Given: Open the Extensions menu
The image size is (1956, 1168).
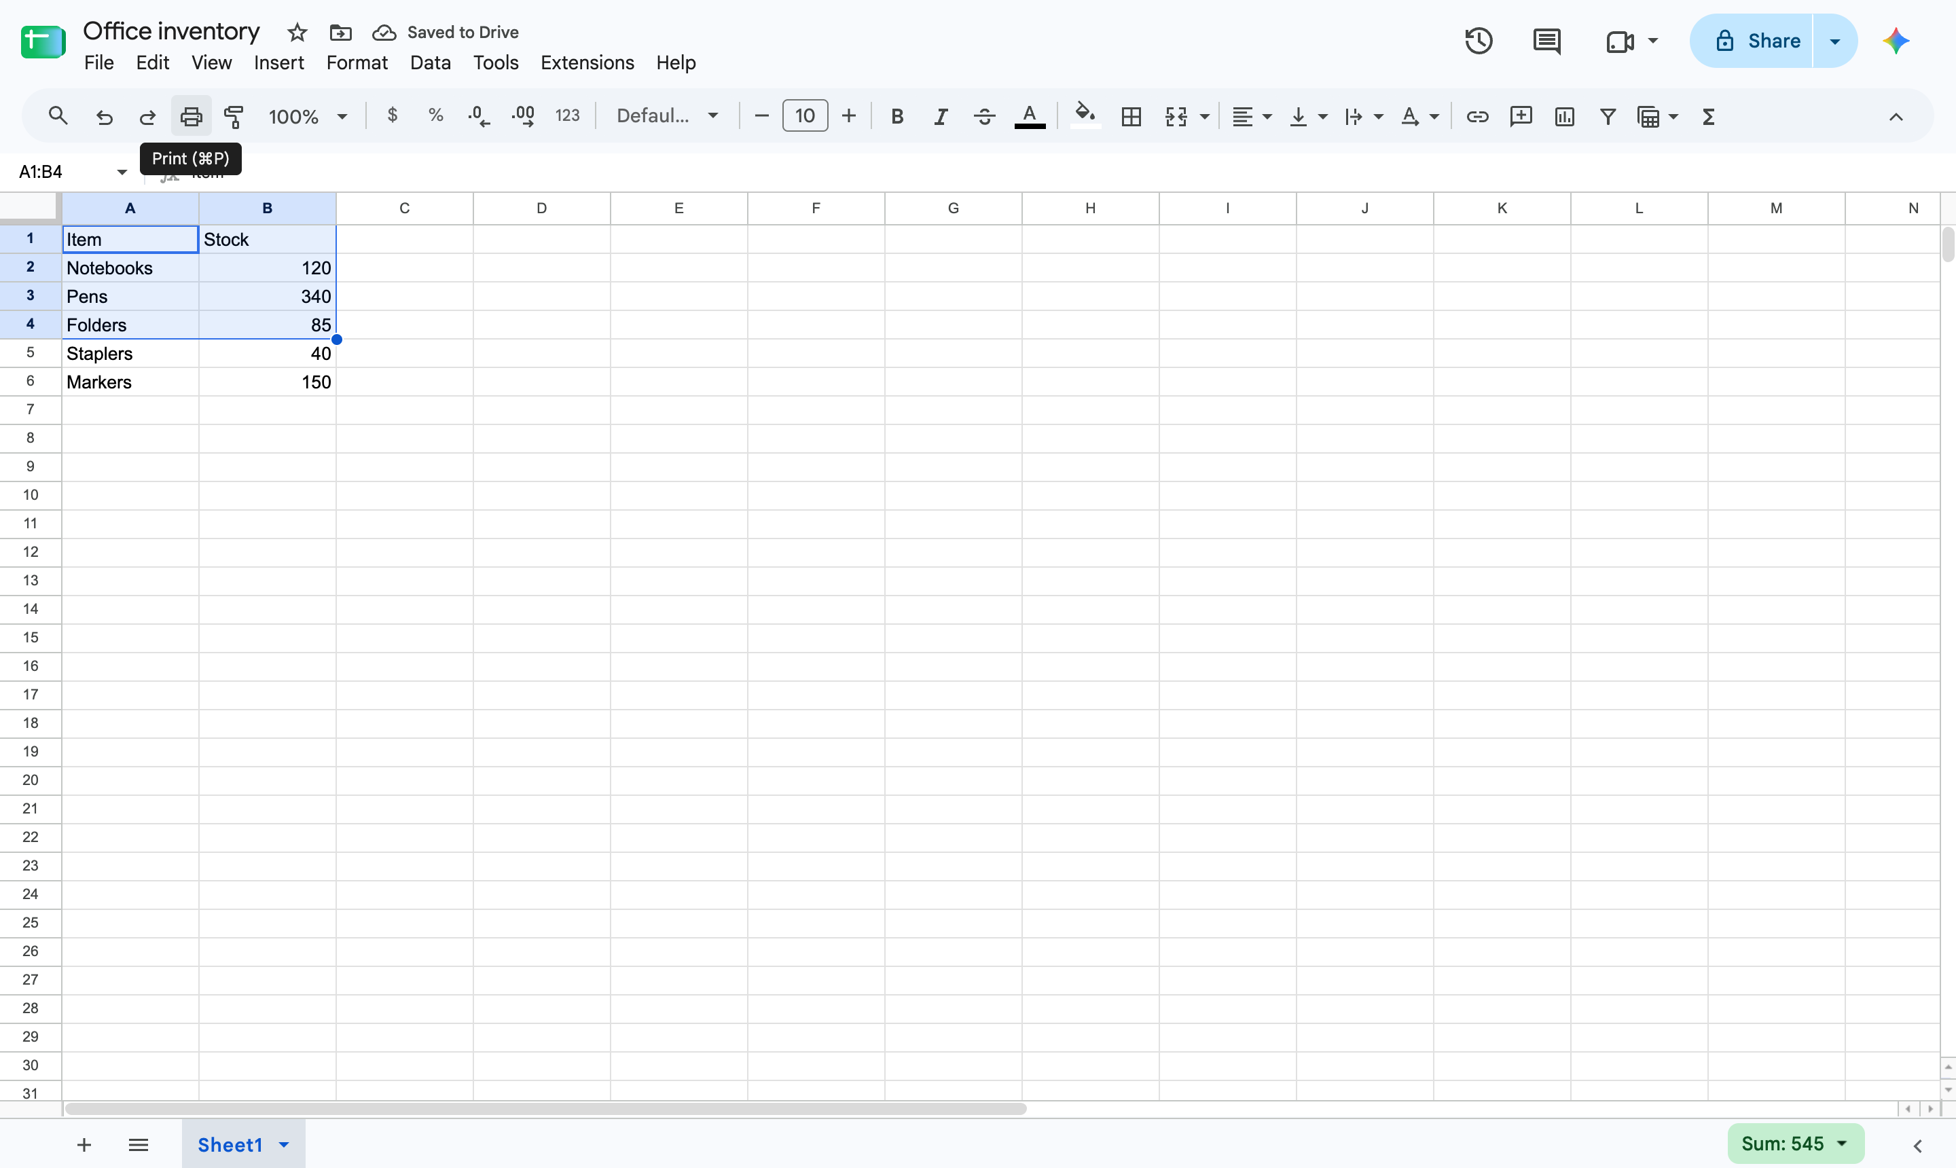Looking at the screenshot, I should tap(587, 62).
